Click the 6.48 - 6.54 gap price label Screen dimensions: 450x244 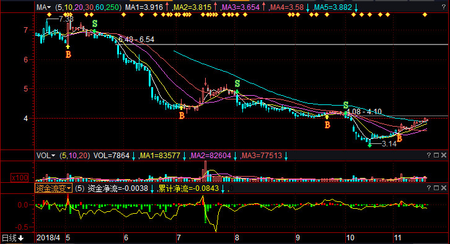point(136,40)
